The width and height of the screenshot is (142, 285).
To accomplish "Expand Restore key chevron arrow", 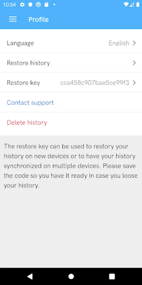I will 134,83.
